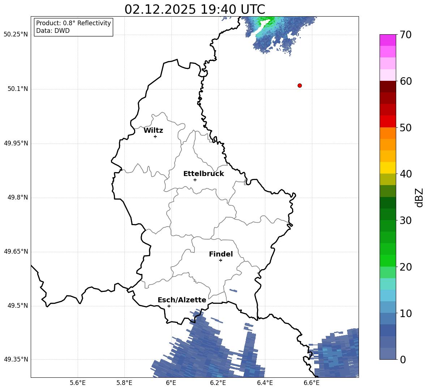
Task: Click the 6°E longitude label
Action: click(171, 383)
